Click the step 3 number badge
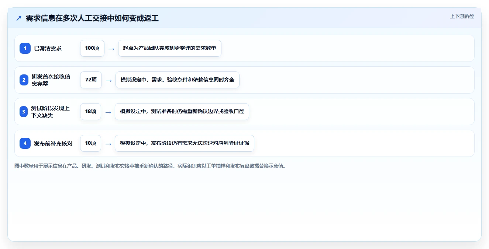489x249 pixels. click(x=24, y=112)
